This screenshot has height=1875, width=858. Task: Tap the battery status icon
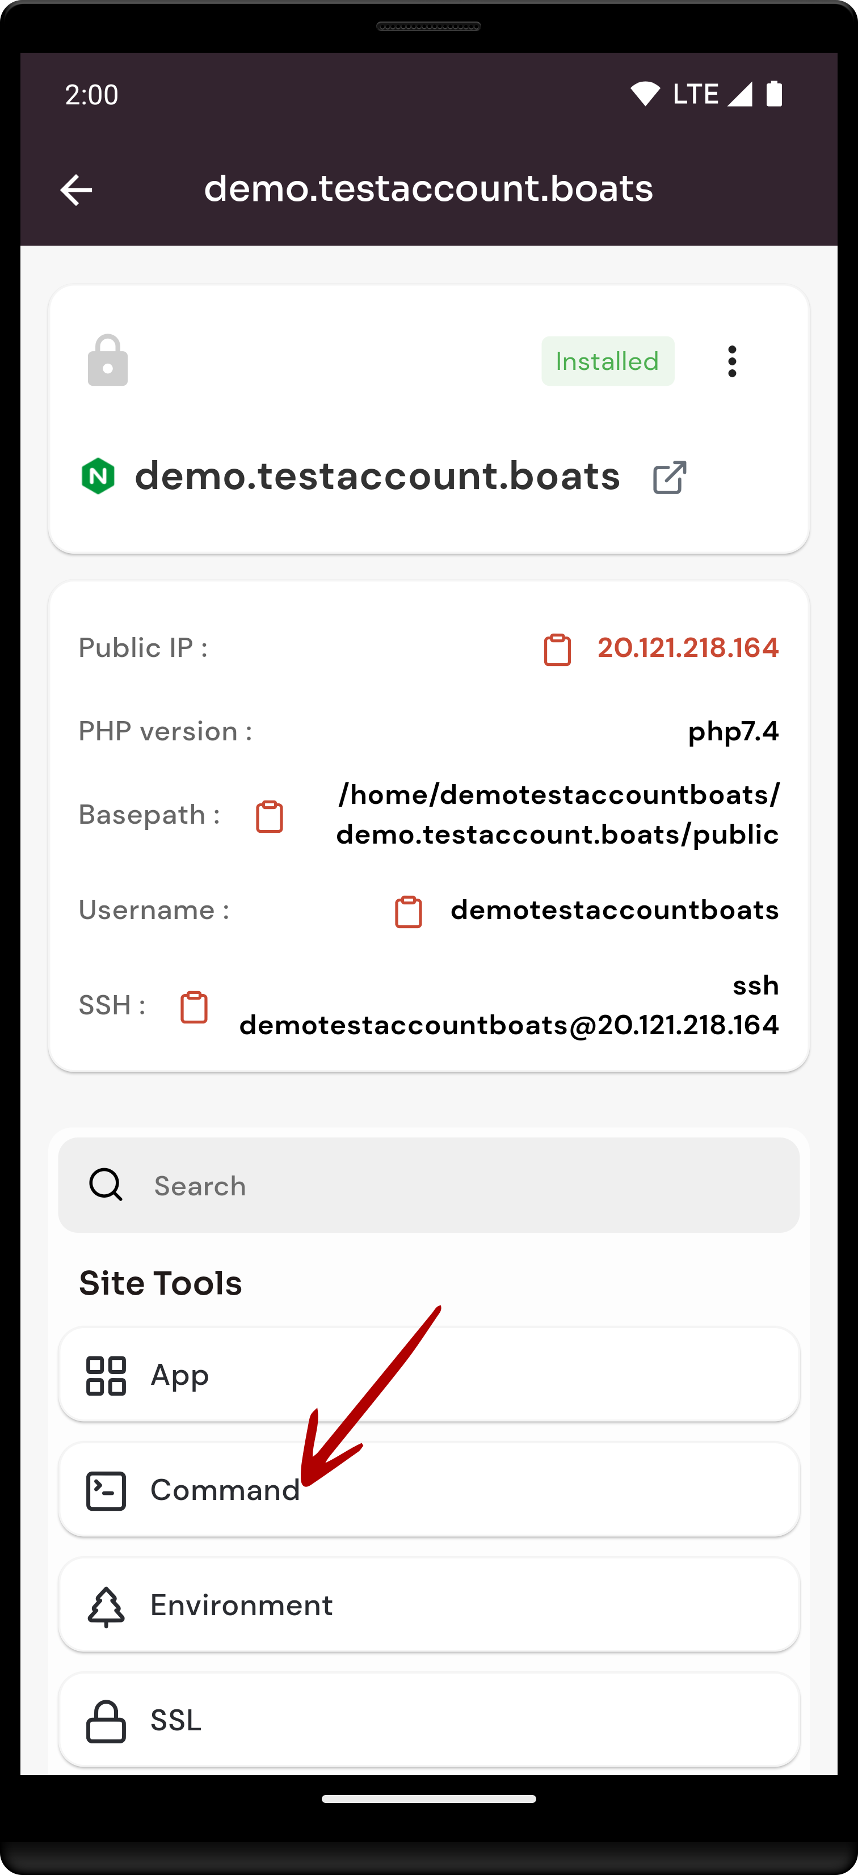(x=774, y=94)
